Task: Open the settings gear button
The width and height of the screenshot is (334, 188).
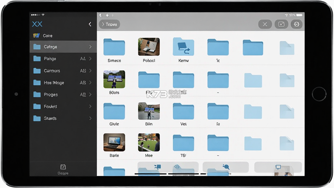Action: (x=296, y=24)
